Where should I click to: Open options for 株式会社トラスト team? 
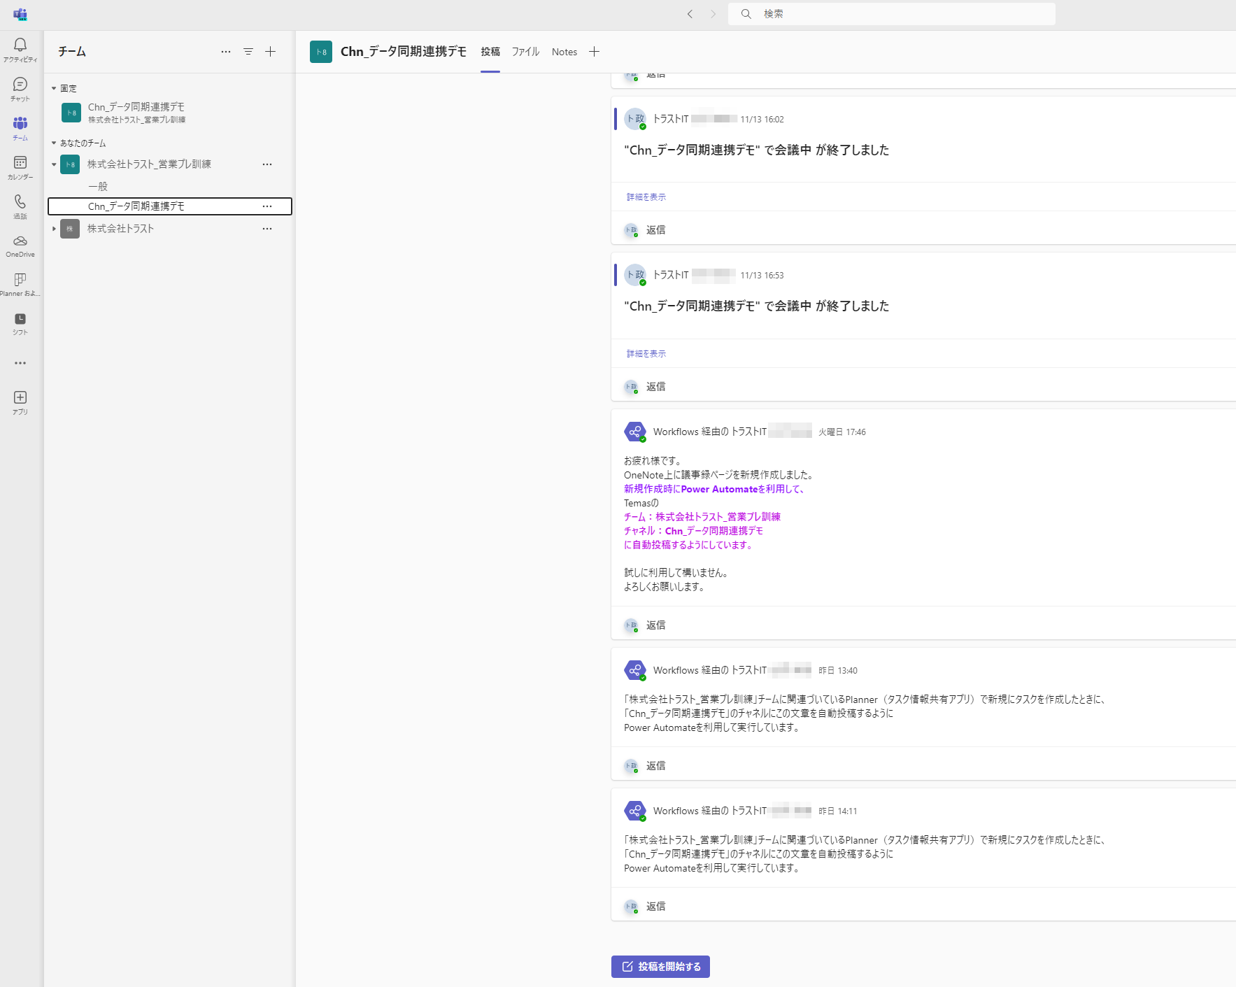coord(267,229)
